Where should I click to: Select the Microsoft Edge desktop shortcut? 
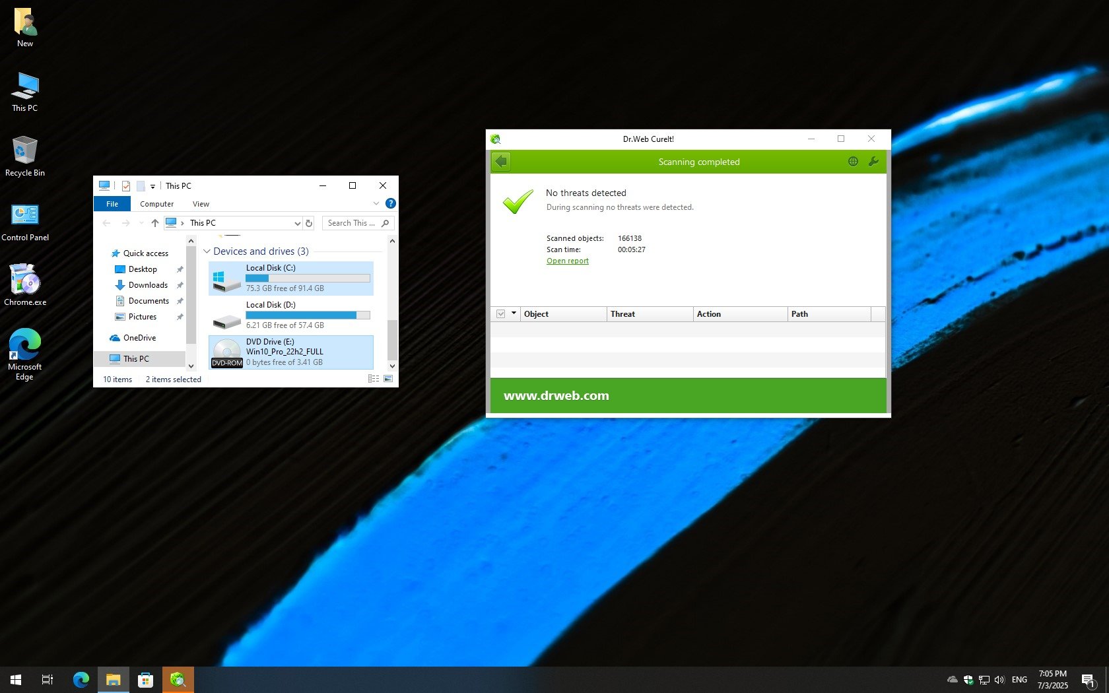(25, 354)
